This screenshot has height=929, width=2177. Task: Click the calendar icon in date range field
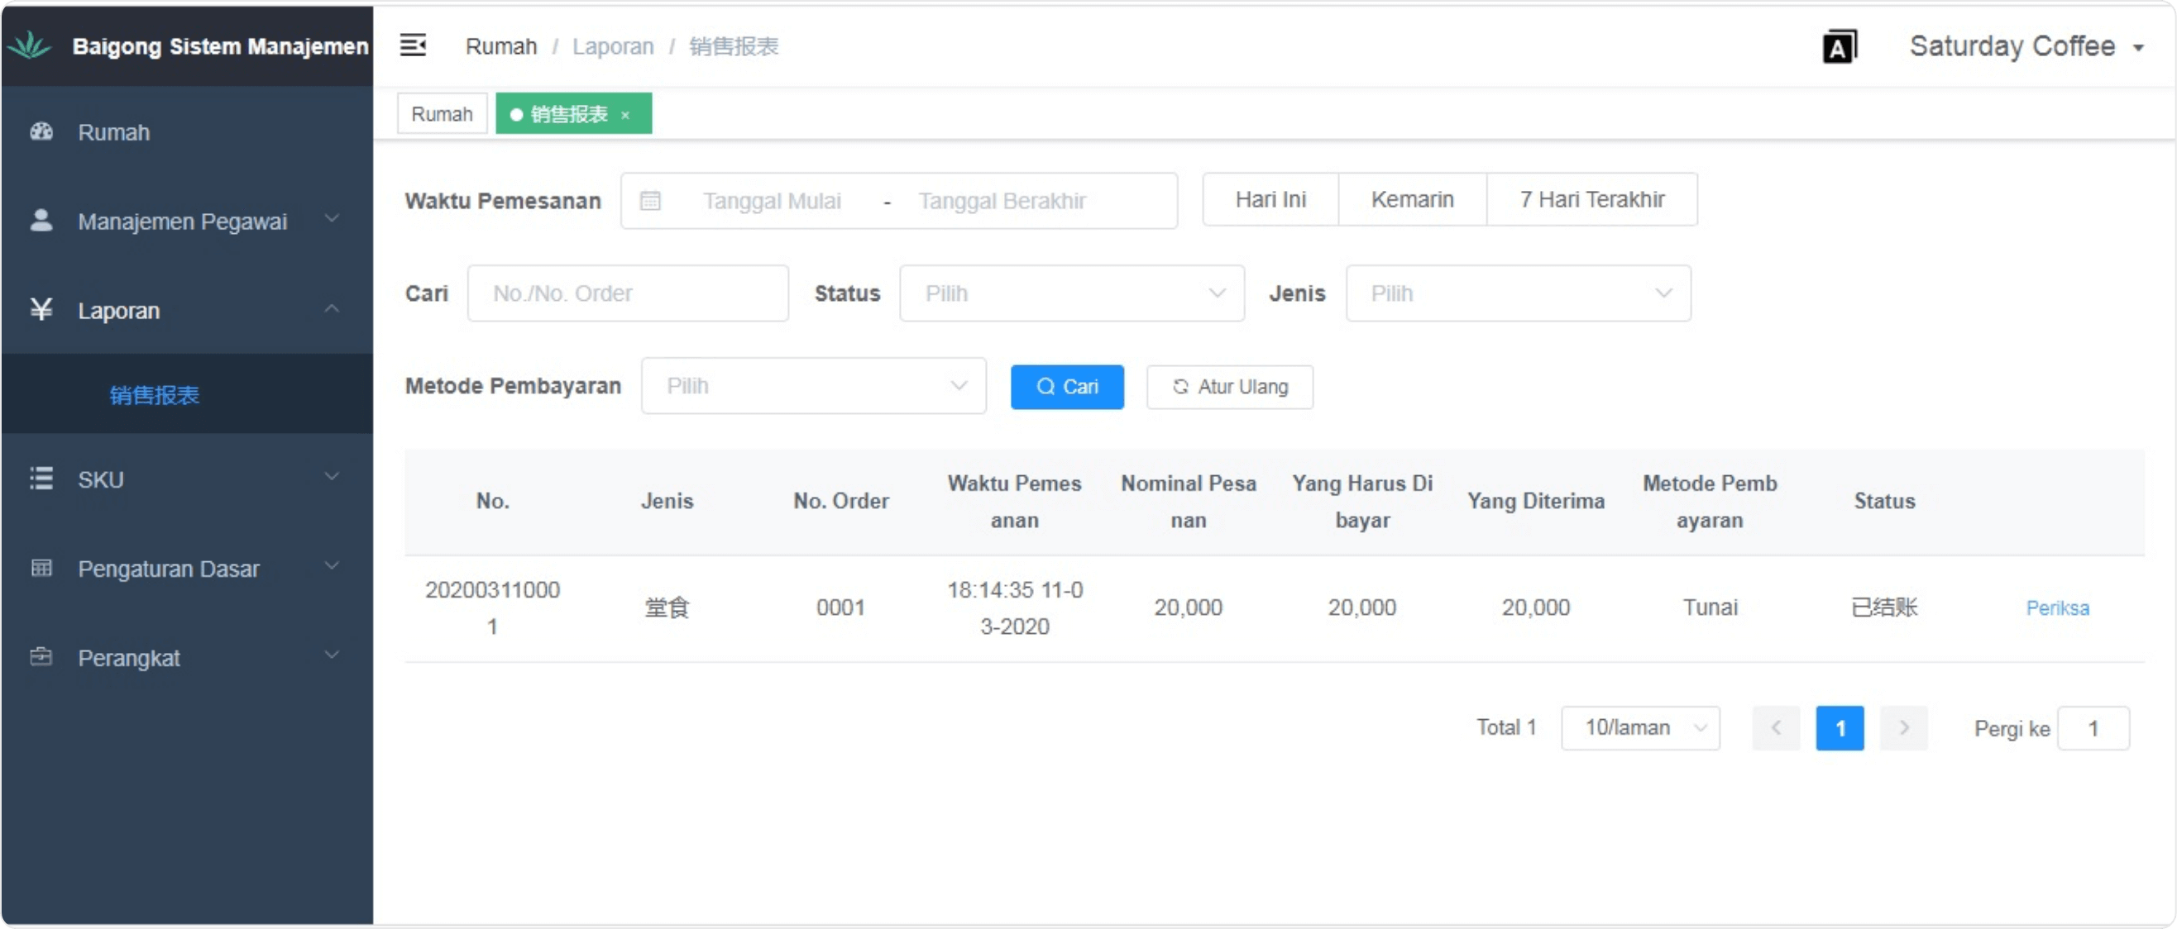[650, 201]
